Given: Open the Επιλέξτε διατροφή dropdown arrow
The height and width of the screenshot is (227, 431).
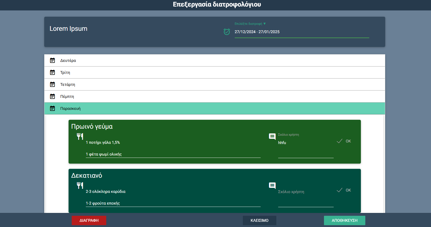Looking at the screenshot, I should [265, 24].
